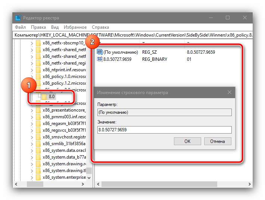265x200 pixels.
Task: Click the values pane scroll right arrow
Action: coord(250,184)
